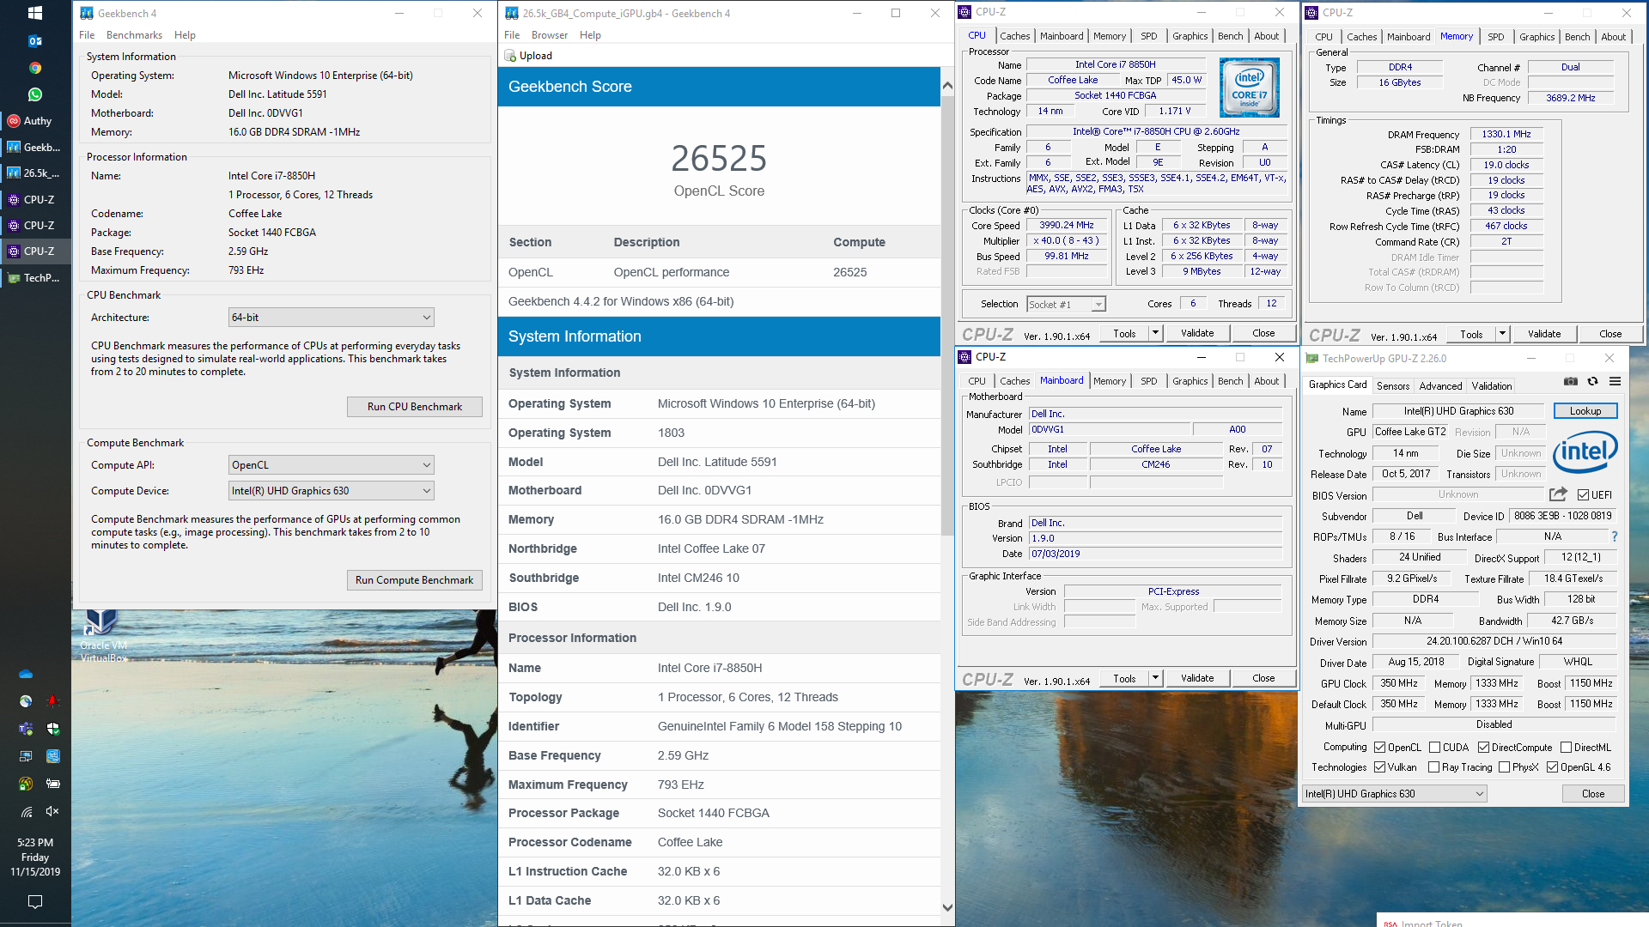Open the Architecture 64-bit dropdown in Geekbench

tap(331, 318)
